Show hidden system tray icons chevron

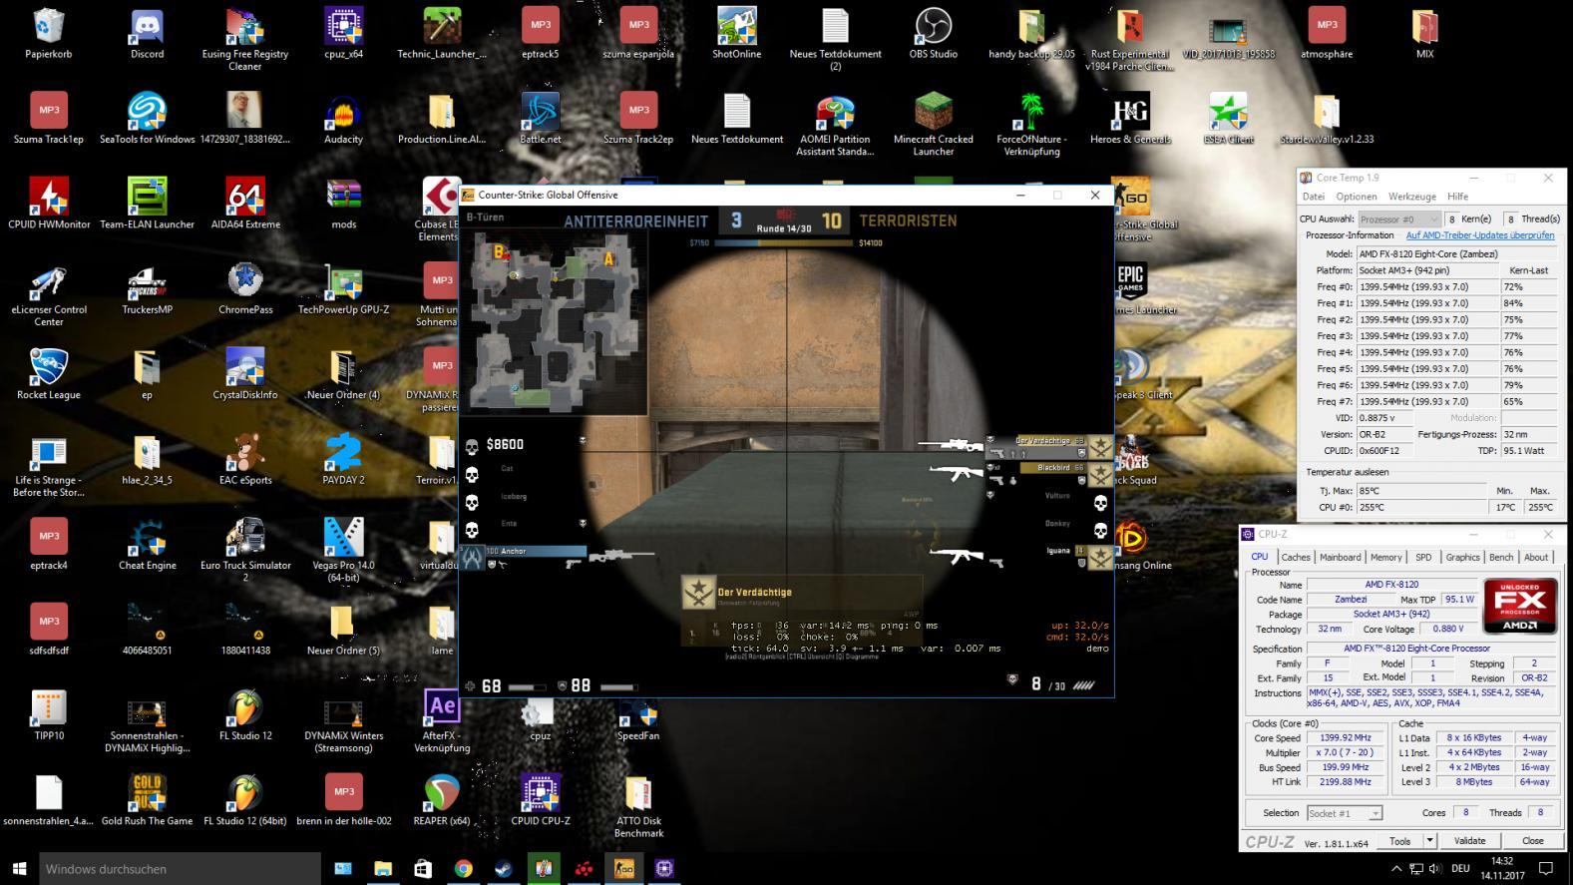[1395, 868]
